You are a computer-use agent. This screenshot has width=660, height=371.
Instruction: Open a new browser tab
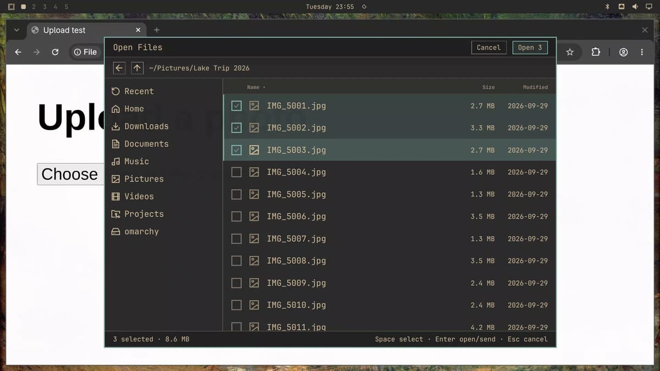coord(157,30)
